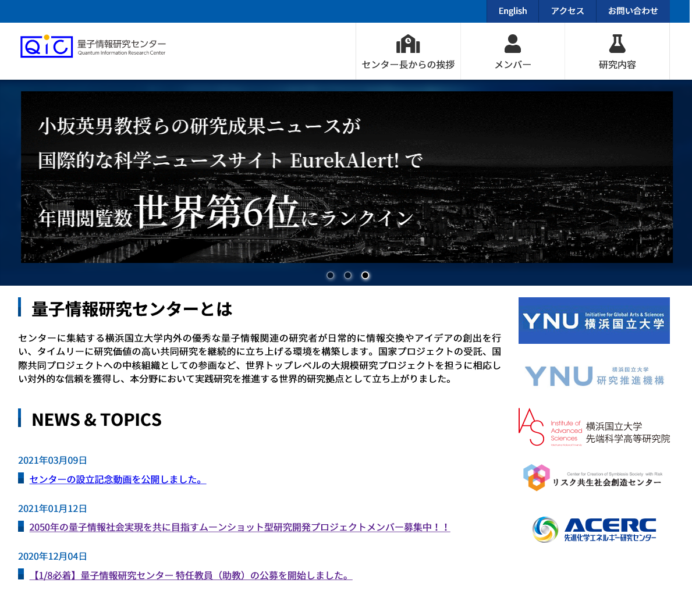Open the YNU 横浜国立大学 blue banner
The image size is (692, 594).
594,321
